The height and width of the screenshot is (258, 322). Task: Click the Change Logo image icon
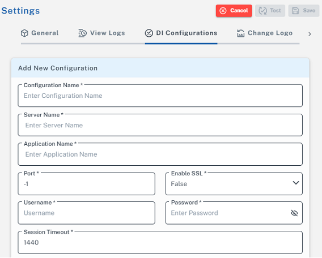[240, 33]
